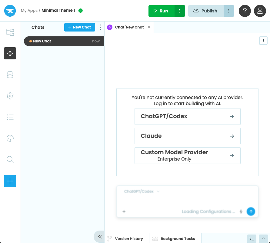Close the Chat 'New Chat' tab

149,27
